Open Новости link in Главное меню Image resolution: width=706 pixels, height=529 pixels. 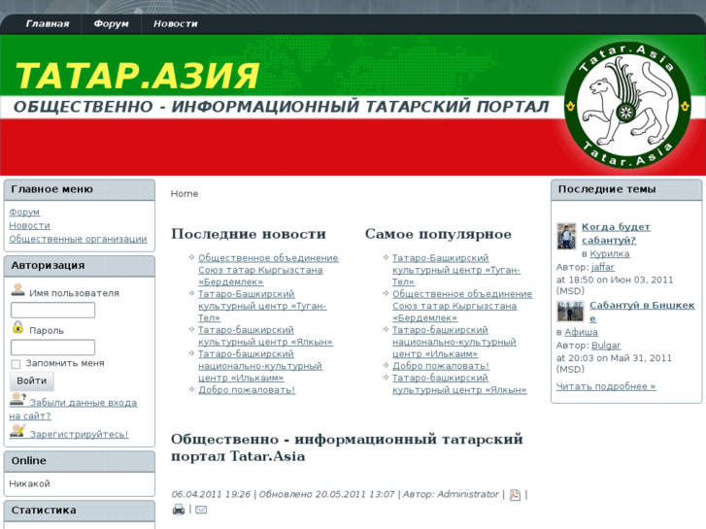[30, 225]
